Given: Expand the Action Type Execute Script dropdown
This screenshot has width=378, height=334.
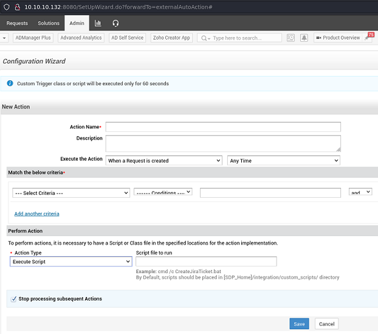Looking at the screenshot, I should pyautogui.click(x=71, y=262).
